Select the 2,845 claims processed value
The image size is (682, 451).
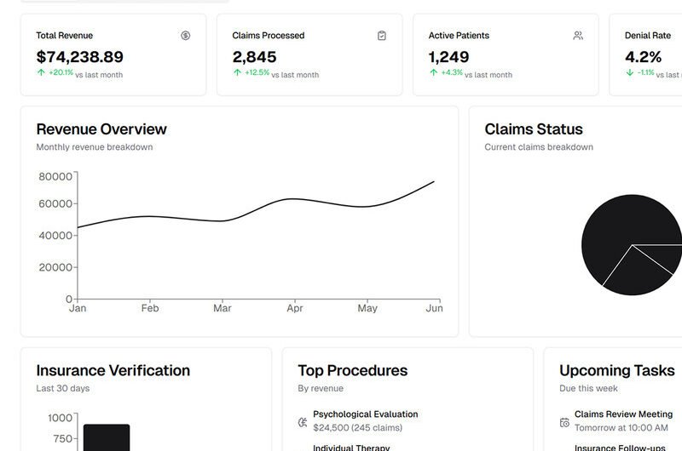tap(254, 57)
